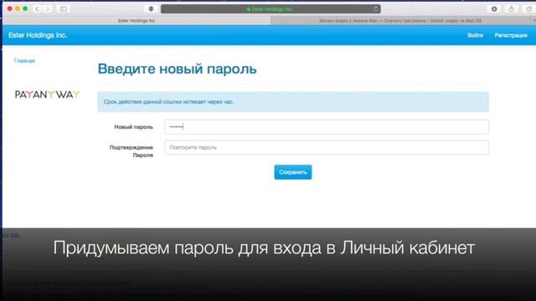Open the Регистрация link
The width and height of the screenshot is (536, 301).
(511, 35)
